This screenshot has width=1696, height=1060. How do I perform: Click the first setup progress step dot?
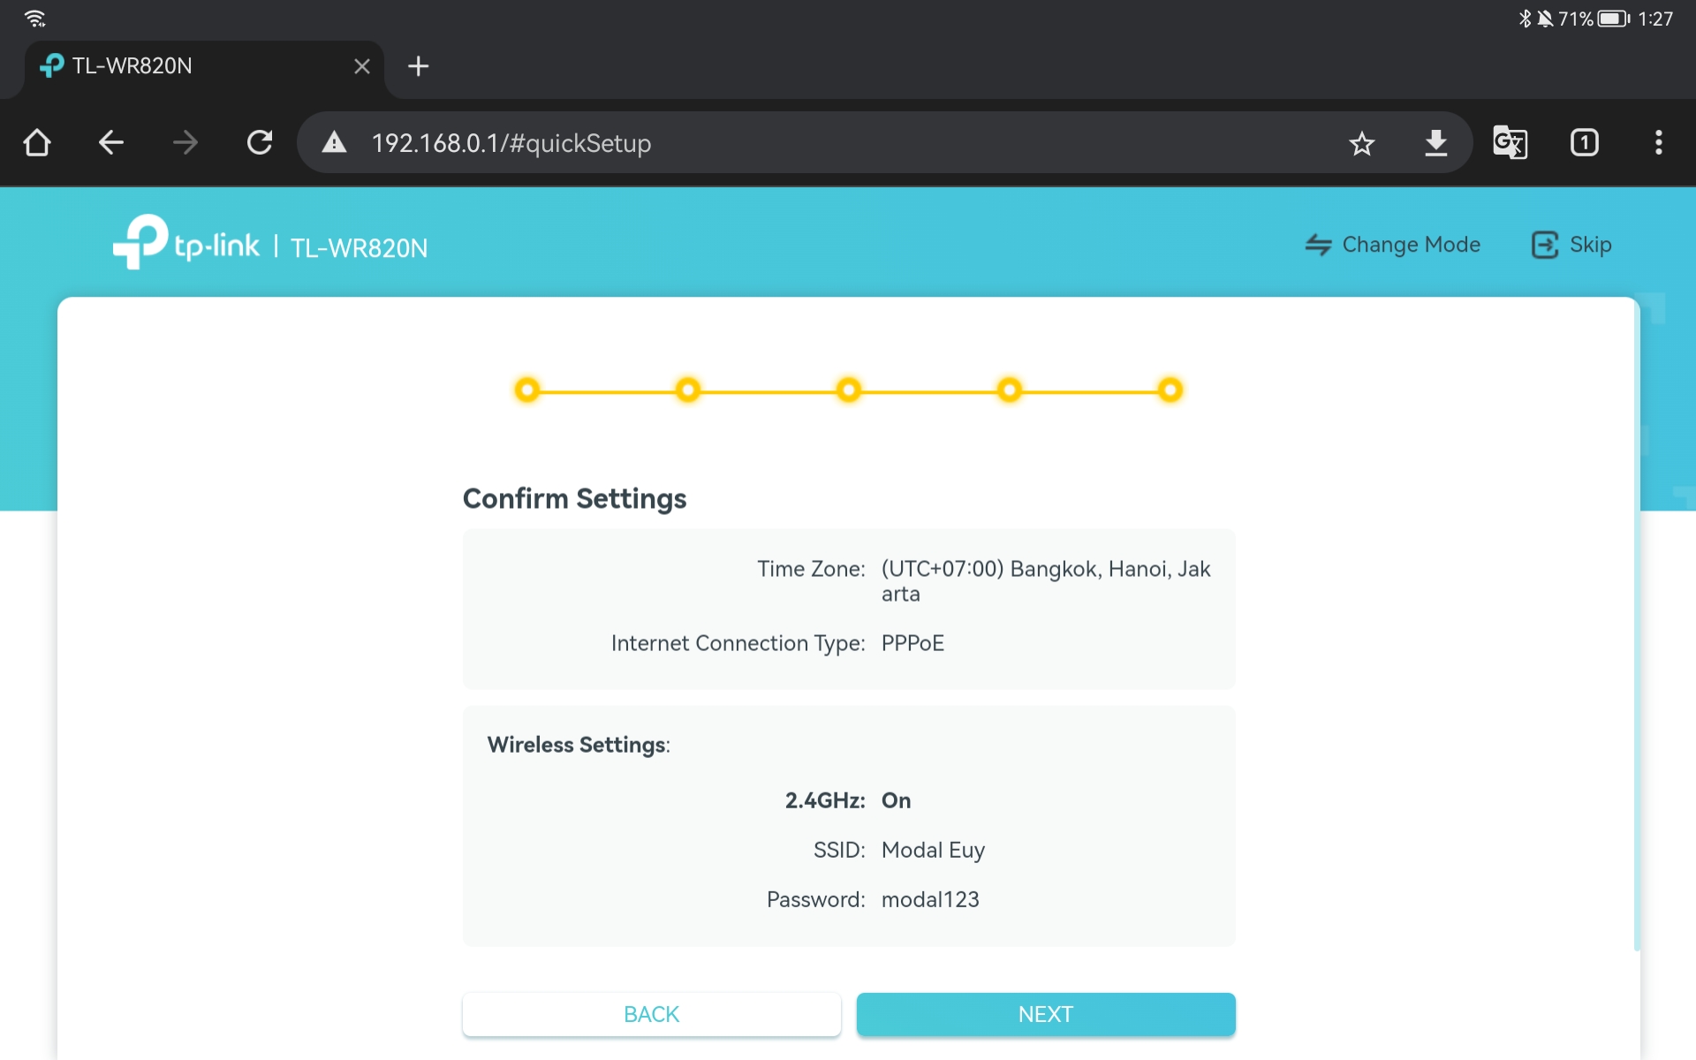click(x=527, y=390)
